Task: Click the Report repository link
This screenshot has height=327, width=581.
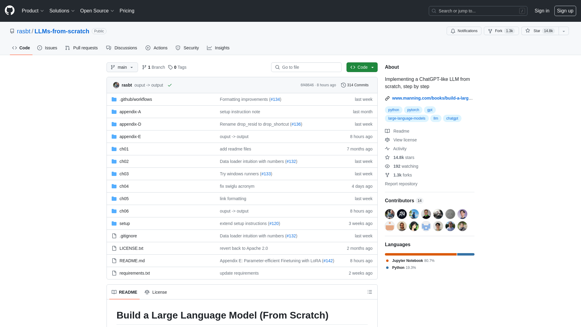Action: coord(401,184)
